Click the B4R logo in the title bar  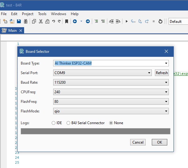(2, 5)
